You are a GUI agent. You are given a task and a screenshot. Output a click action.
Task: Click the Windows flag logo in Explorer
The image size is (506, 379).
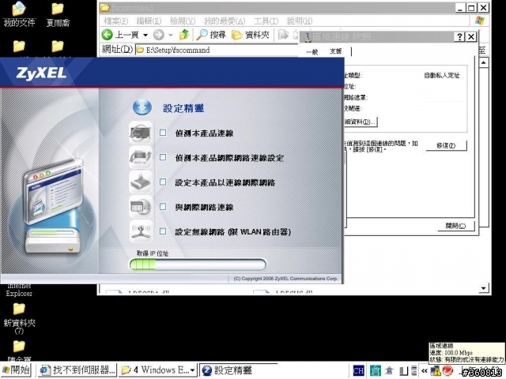480,21
